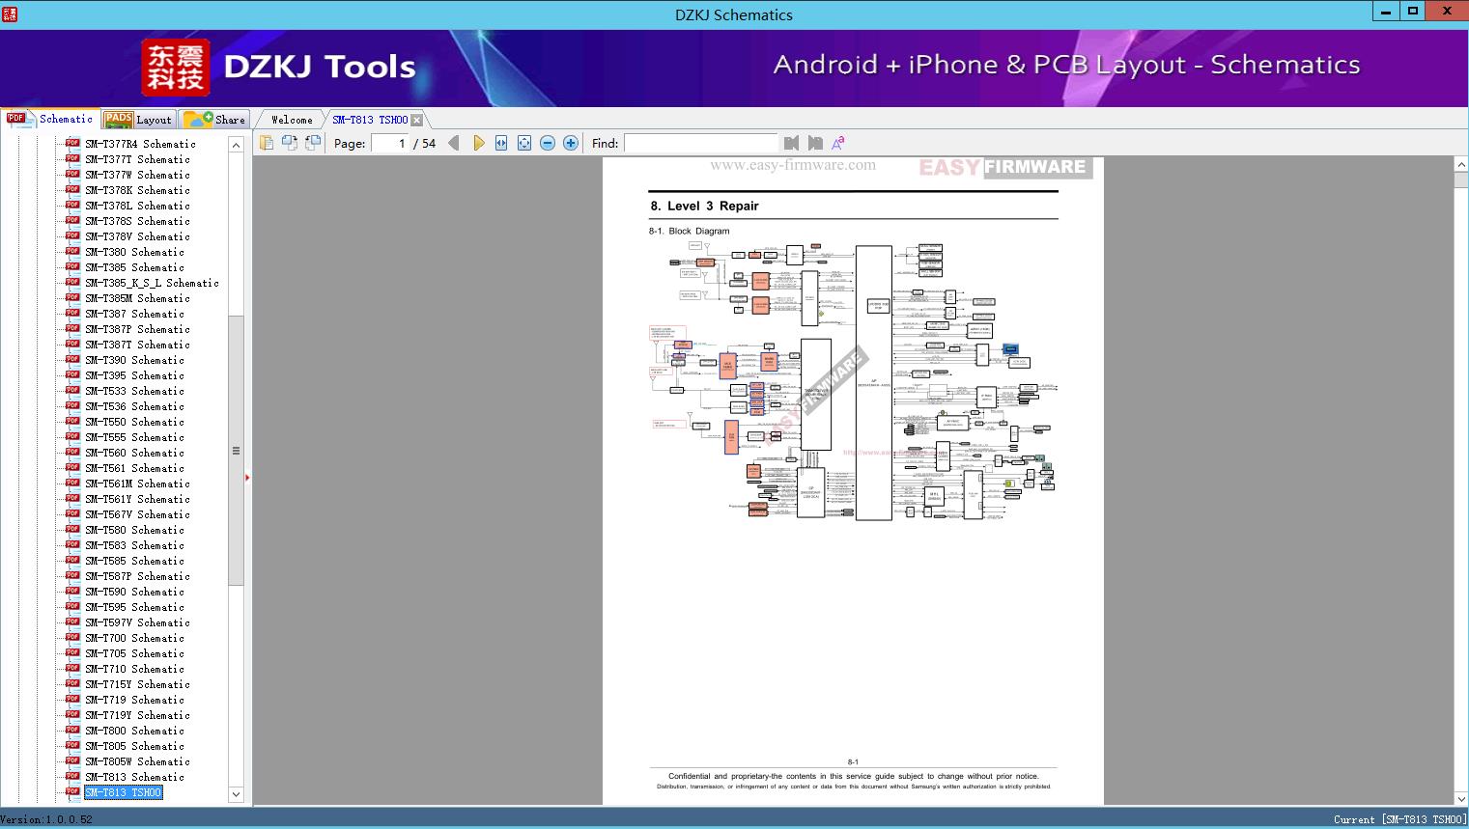Screen dimensions: 1469x829
Task: Click the up arrow of the document scrollbar
Action: pos(1461,165)
